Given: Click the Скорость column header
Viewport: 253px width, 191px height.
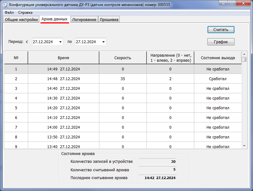Looking at the screenshot, I should pos(123,58).
